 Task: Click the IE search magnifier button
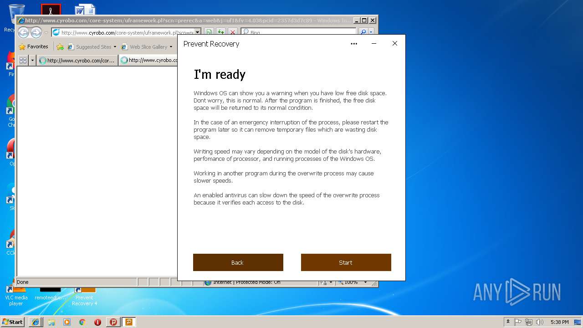(363, 32)
